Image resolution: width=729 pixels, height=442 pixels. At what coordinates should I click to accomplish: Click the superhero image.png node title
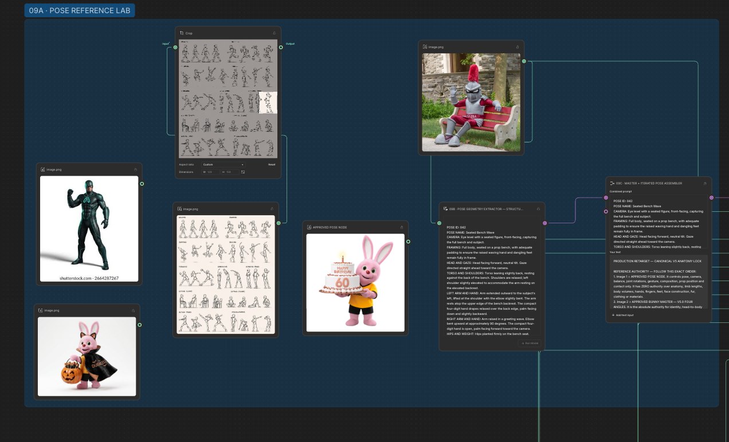click(x=54, y=169)
